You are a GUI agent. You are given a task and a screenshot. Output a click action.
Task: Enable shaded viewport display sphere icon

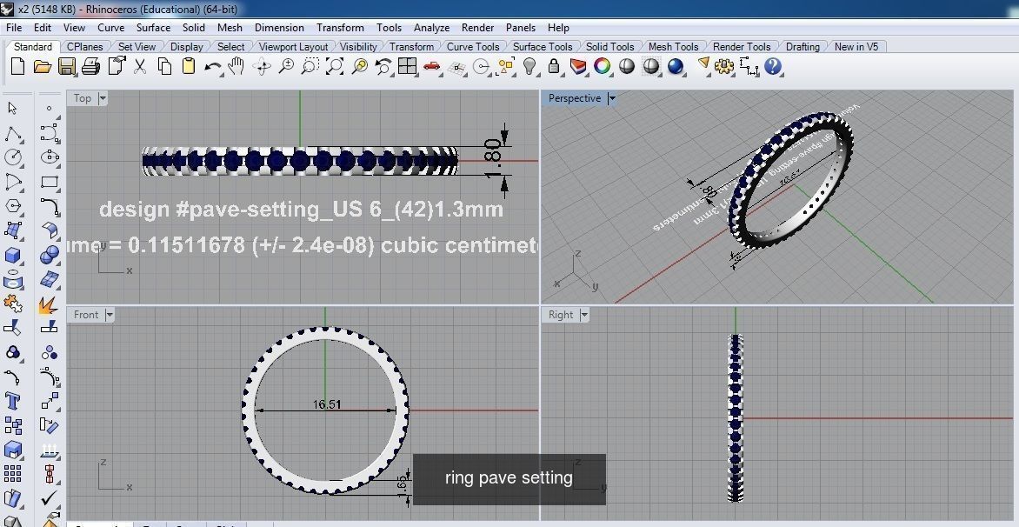[627, 66]
